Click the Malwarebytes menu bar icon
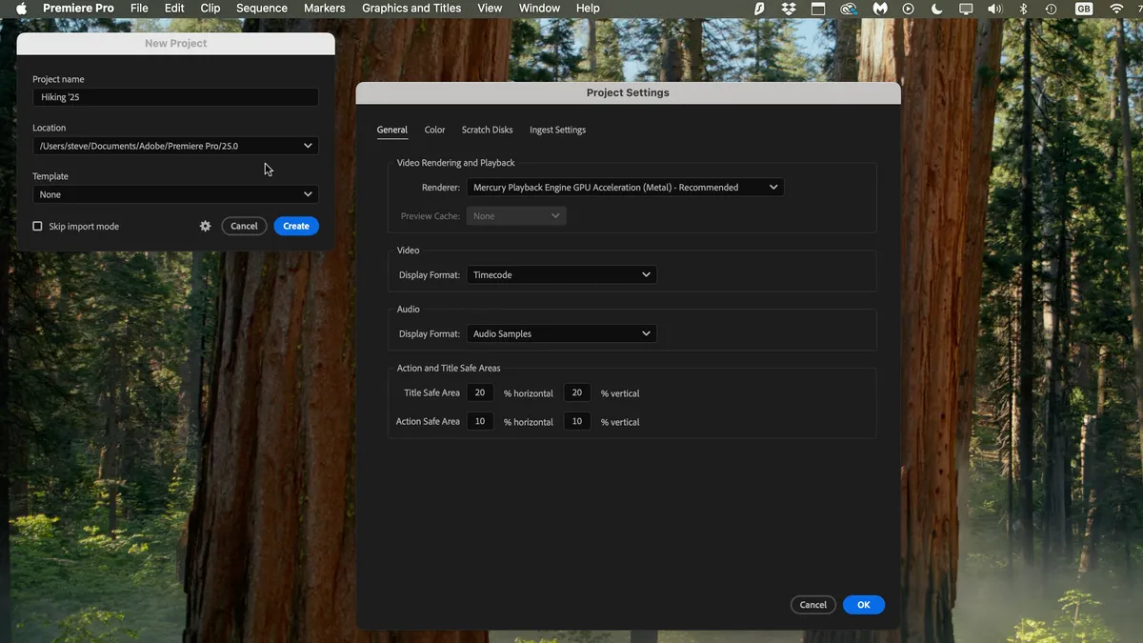 point(878,9)
